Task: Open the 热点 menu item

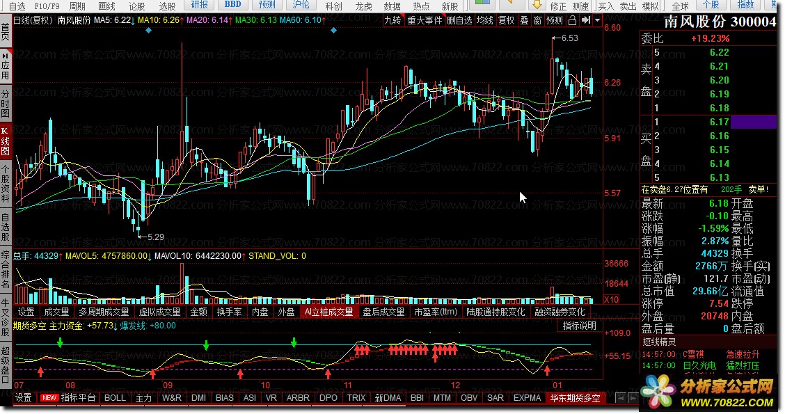Action: [x=421, y=6]
